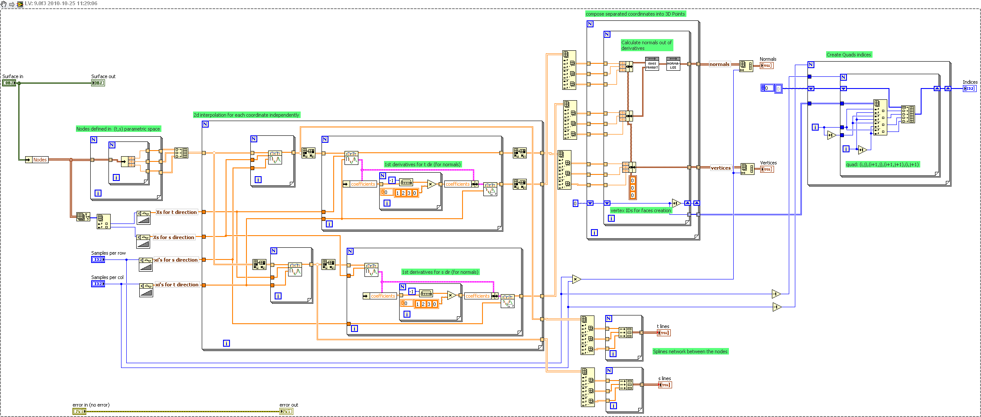This screenshot has height=417, width=981.
Task: Select the 'Xs for s direction' wire label
Action: (x=174, y=237)
